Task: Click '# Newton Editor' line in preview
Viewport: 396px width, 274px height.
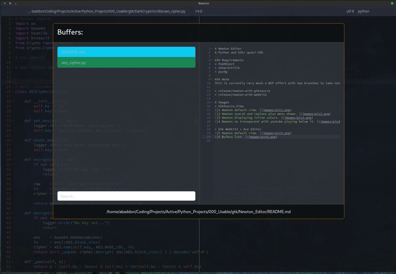Action: (228, 49)
